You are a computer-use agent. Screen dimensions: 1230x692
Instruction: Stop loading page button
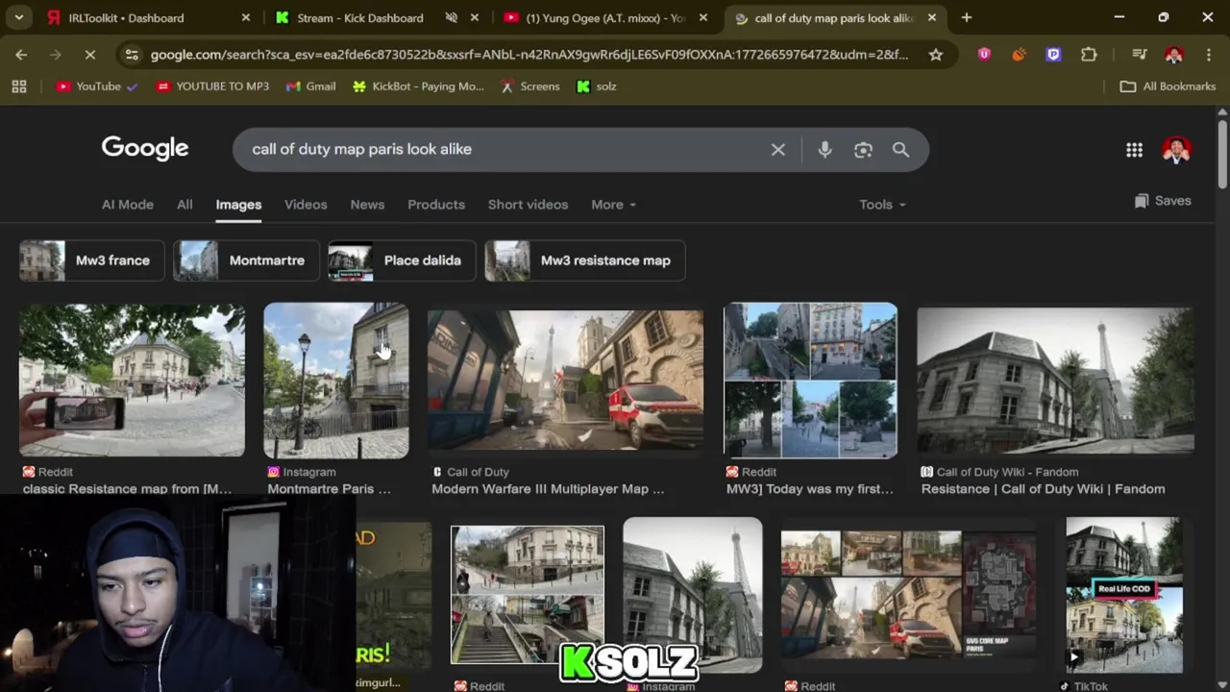(89, 55)
